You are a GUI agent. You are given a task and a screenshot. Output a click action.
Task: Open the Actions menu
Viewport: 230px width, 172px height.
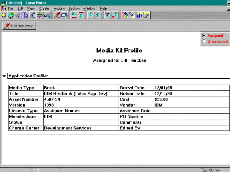coord(59,9)
